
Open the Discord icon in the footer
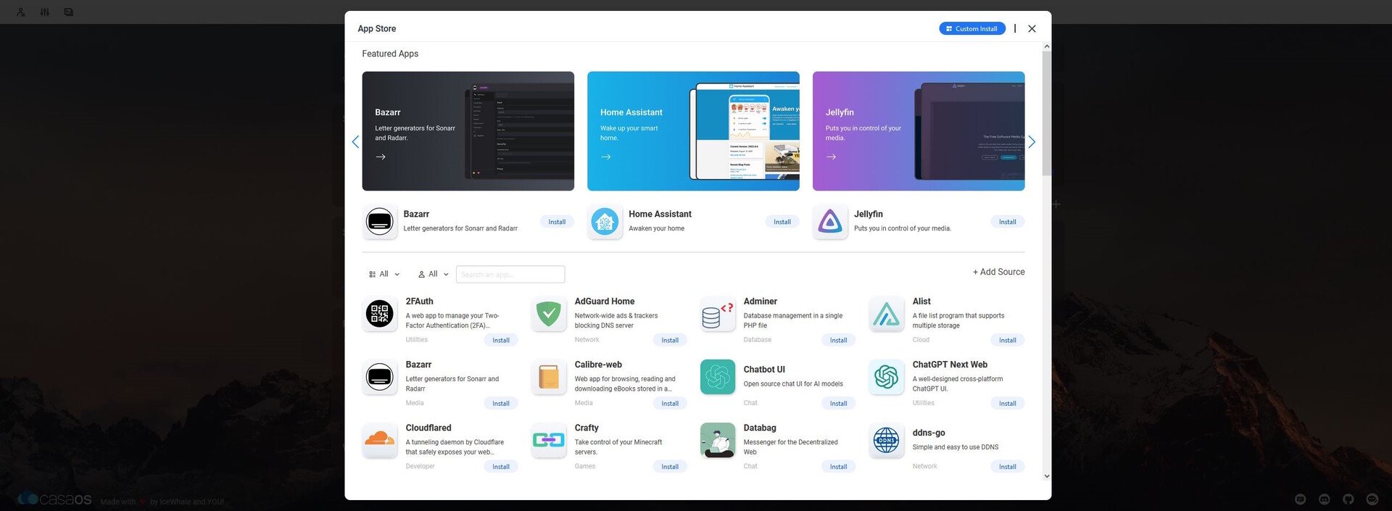pyautogui.click(x=1324, y=499)
